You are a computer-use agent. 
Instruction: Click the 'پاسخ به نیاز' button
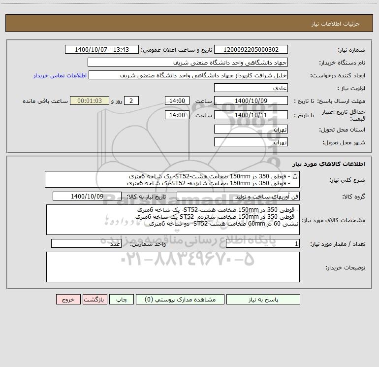[x=263, y=299]
